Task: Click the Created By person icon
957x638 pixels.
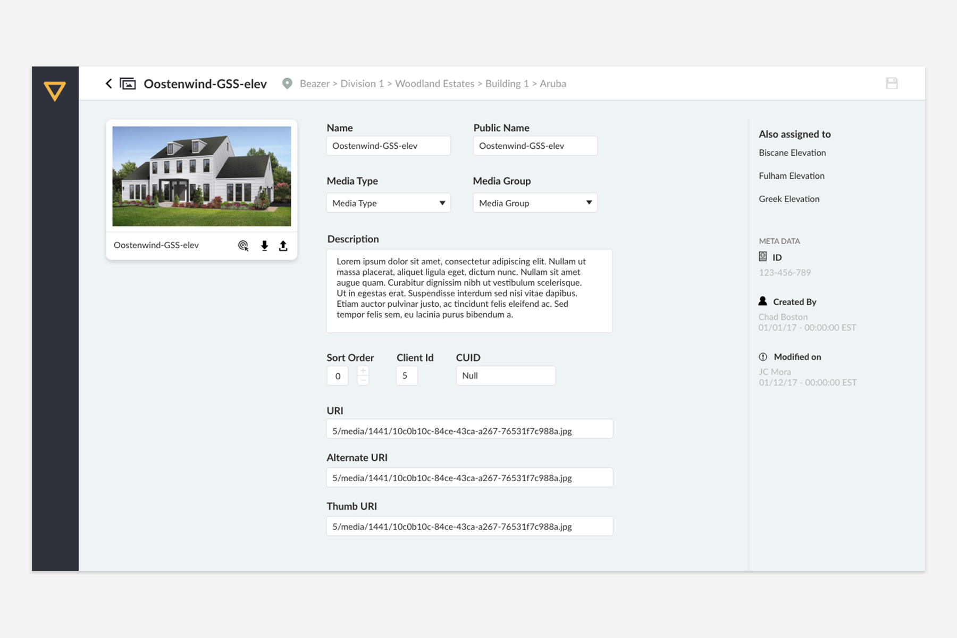Action: [x=762, y=301]
